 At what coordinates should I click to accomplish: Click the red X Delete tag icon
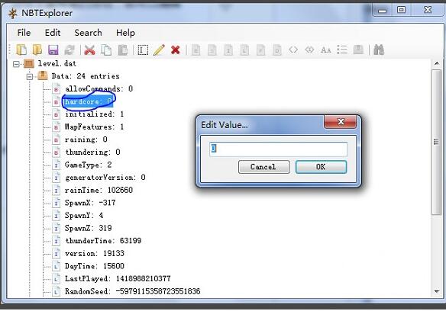point(175,50)
